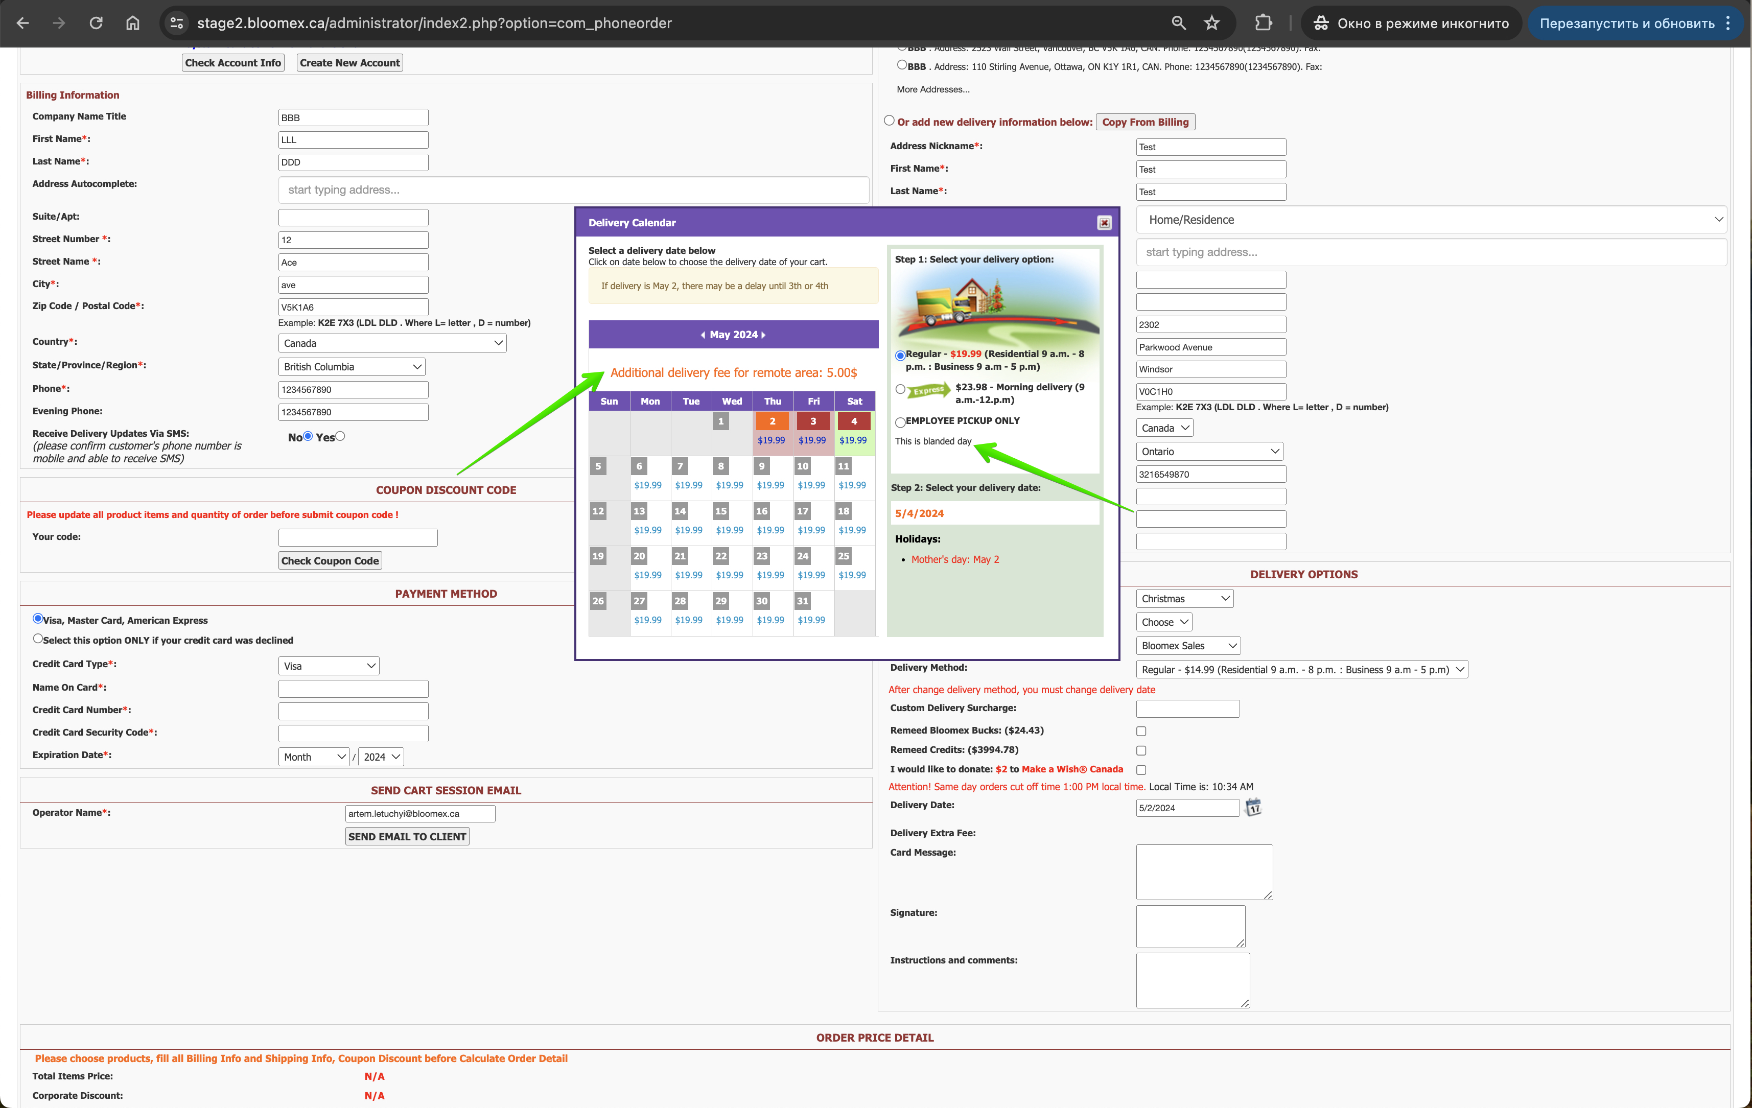Click Check Account Info button

[233, 62]
